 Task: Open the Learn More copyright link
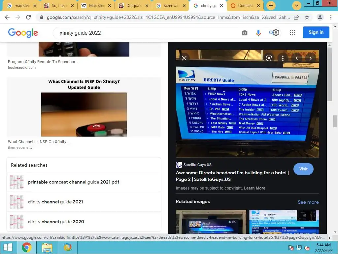point(254,188)
